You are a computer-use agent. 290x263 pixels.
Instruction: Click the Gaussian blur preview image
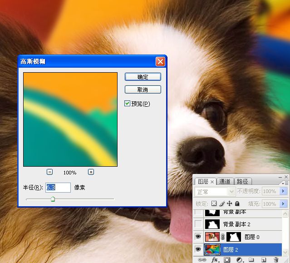[x=70, y=119]
